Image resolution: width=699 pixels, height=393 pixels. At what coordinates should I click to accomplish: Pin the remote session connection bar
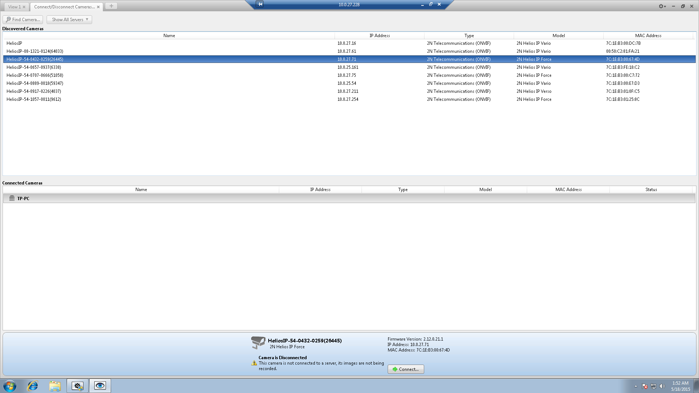tap(260, 4)
